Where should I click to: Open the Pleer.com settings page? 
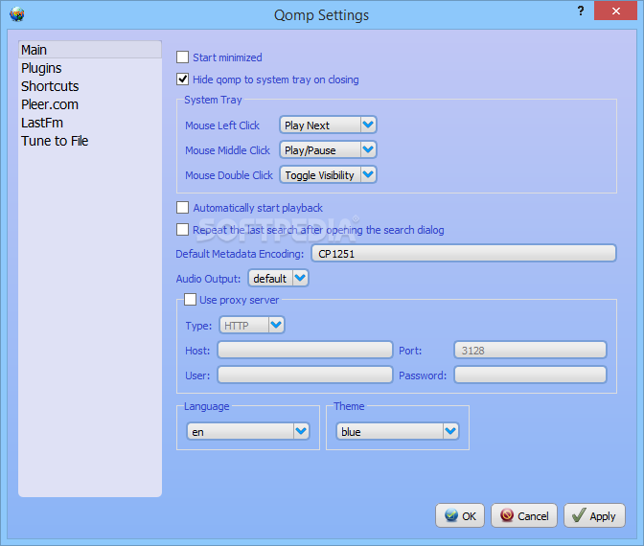coord(90,104)
